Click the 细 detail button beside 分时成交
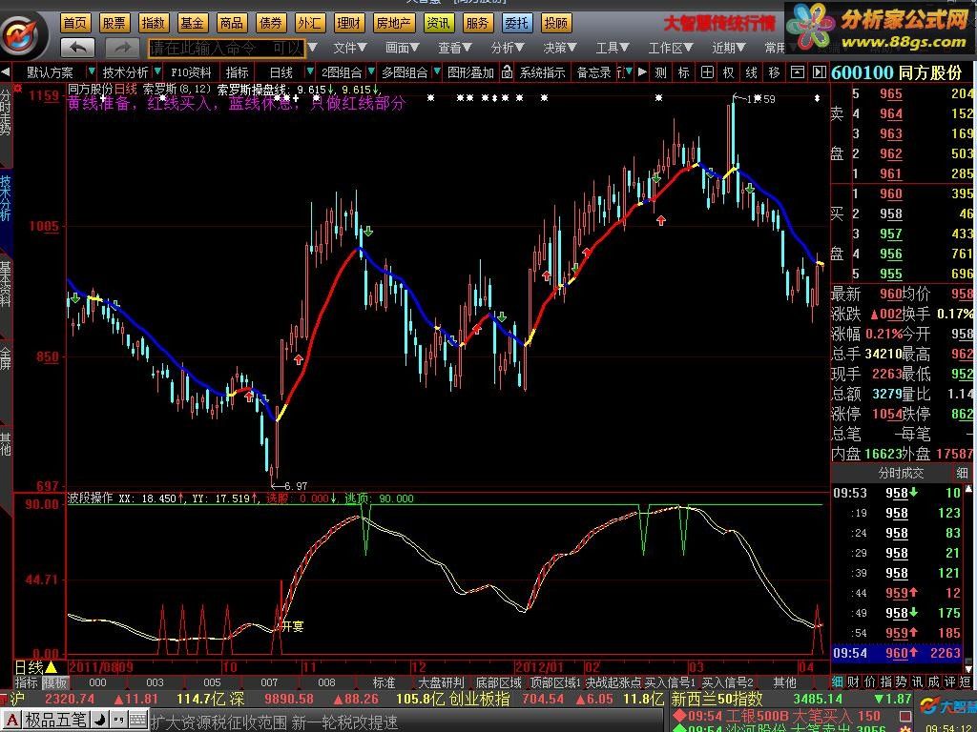 click(x=962, y=473)
